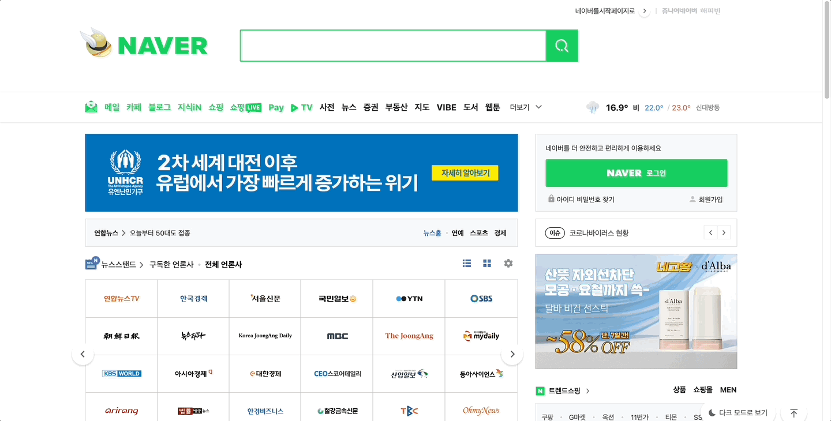Click the NAVER 로그인 button
The height and width of the screenshot is (421, 831).
pyautogui.click(x=637, y=173)
